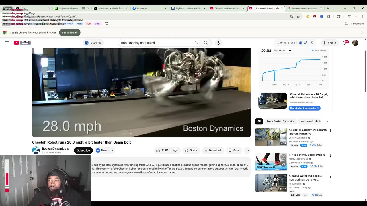Open the Total views dropdown
The image size is (367, 206).
pyautogui.click(x=282, y=51)
